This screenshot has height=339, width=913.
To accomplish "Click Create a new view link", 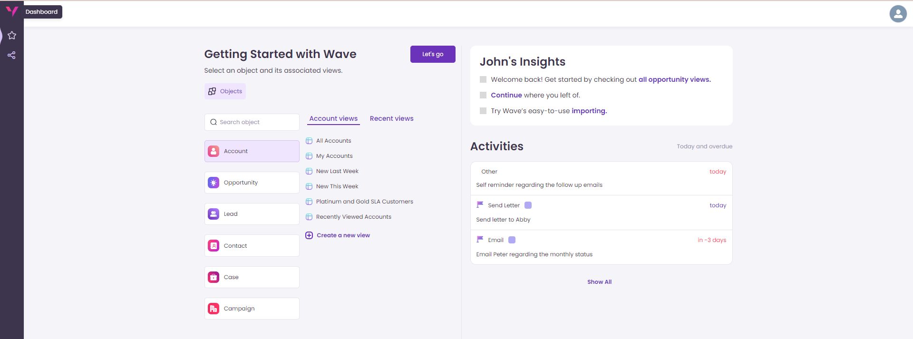I will coord(343,235).
